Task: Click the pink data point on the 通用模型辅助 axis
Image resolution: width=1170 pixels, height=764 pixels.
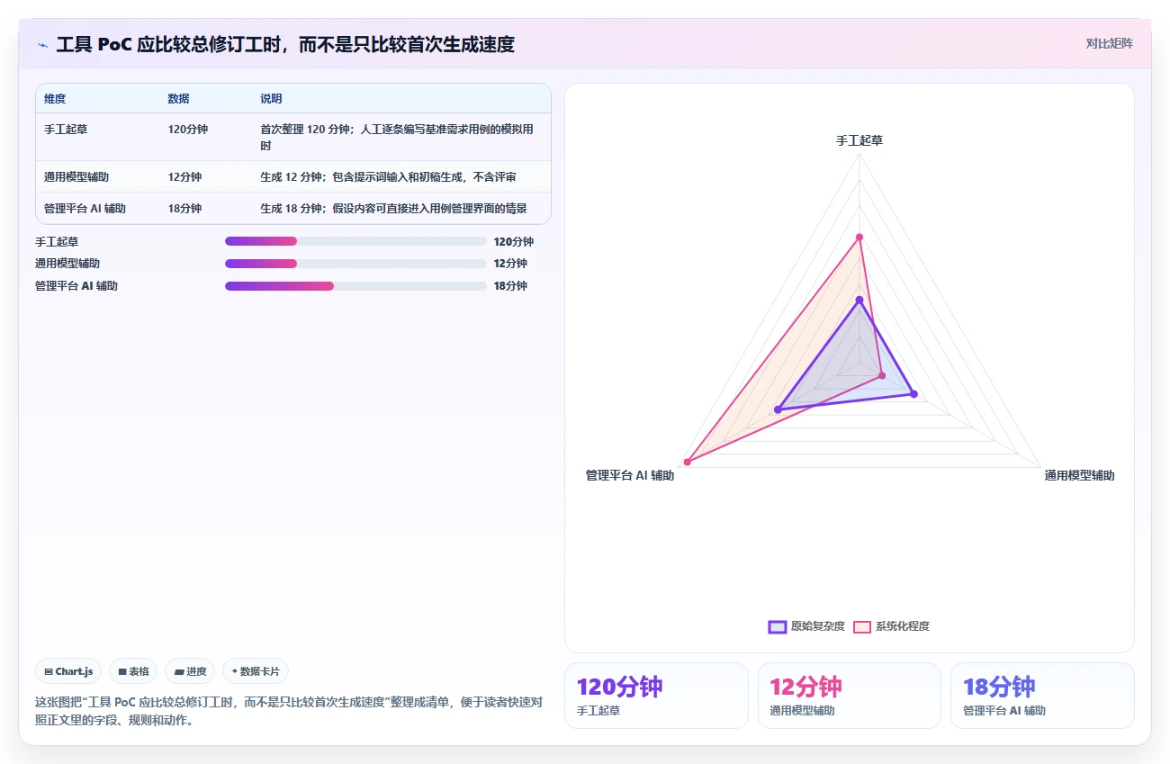Action: 882,375
